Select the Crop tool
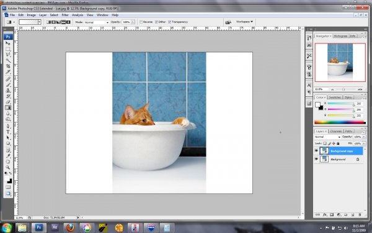Screen dimensions: 372x233 pos(8,66)
